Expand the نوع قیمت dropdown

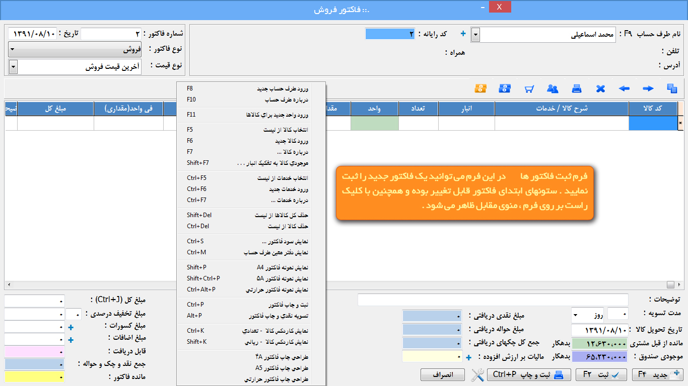(13, 67)
